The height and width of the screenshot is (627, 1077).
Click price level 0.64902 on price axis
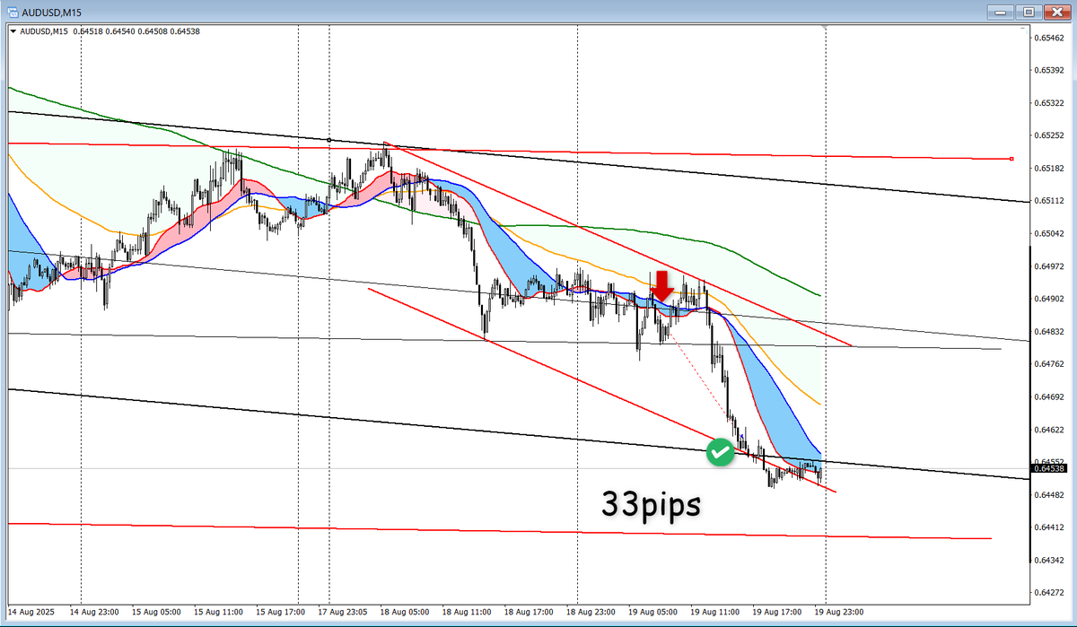tap(1048, 299)
